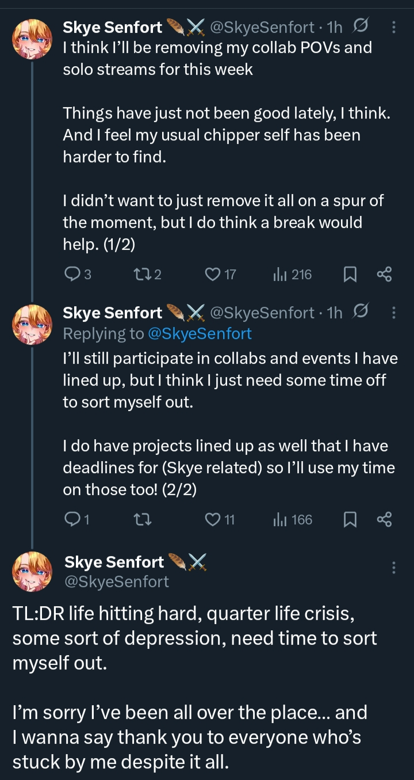Open more options on second tweet

tap(393, 313)
